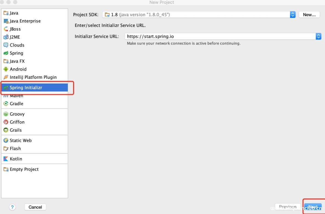Image resolution: width=325 pixels, height=214 pixels.
Task: Select Static Web project type
Action: (21, 140)
